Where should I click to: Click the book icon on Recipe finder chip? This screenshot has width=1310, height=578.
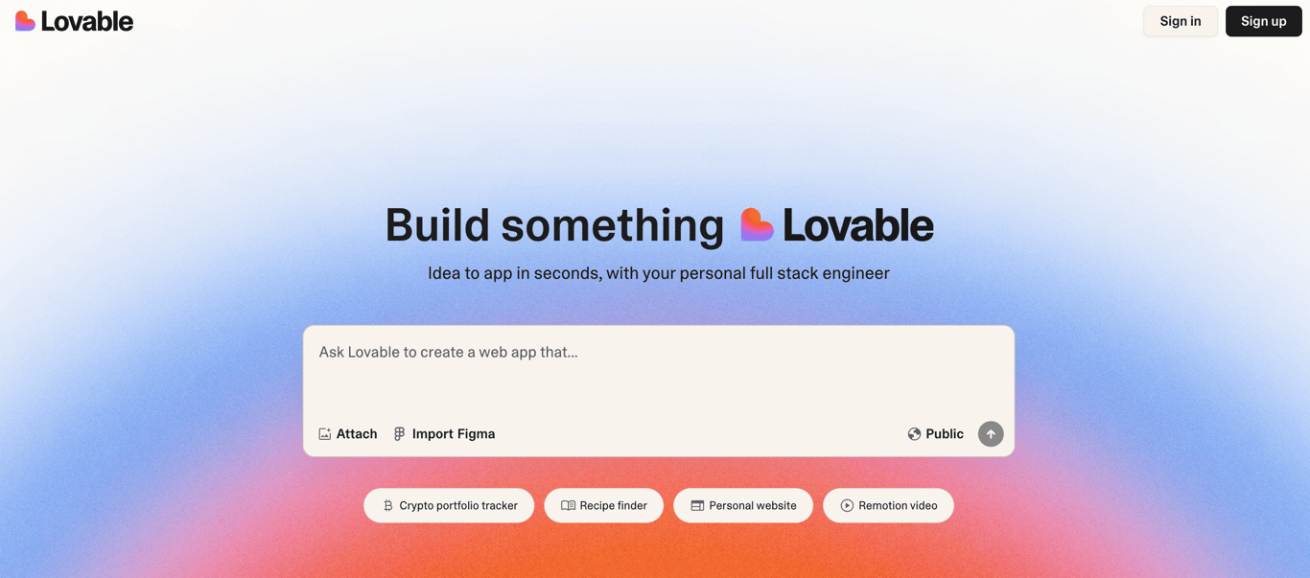point(568,505)
